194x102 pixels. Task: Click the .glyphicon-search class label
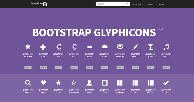(x=28, y=91)
